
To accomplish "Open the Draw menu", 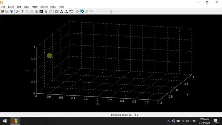I will (x=53, y=7).
